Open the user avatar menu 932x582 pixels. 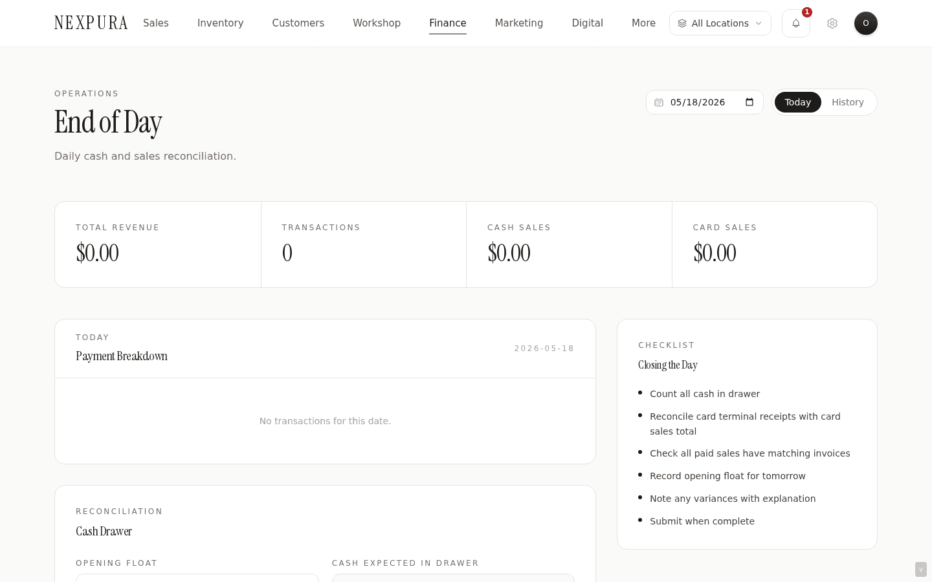866,23
